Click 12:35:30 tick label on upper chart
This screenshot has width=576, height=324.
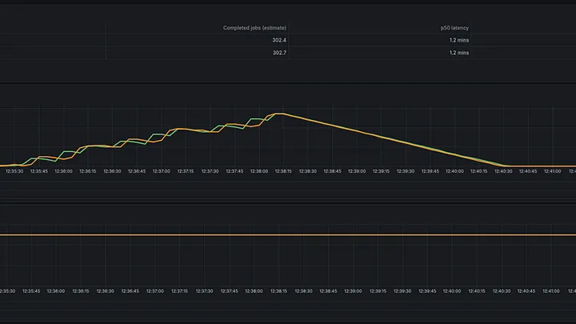[x=14, y=171]
